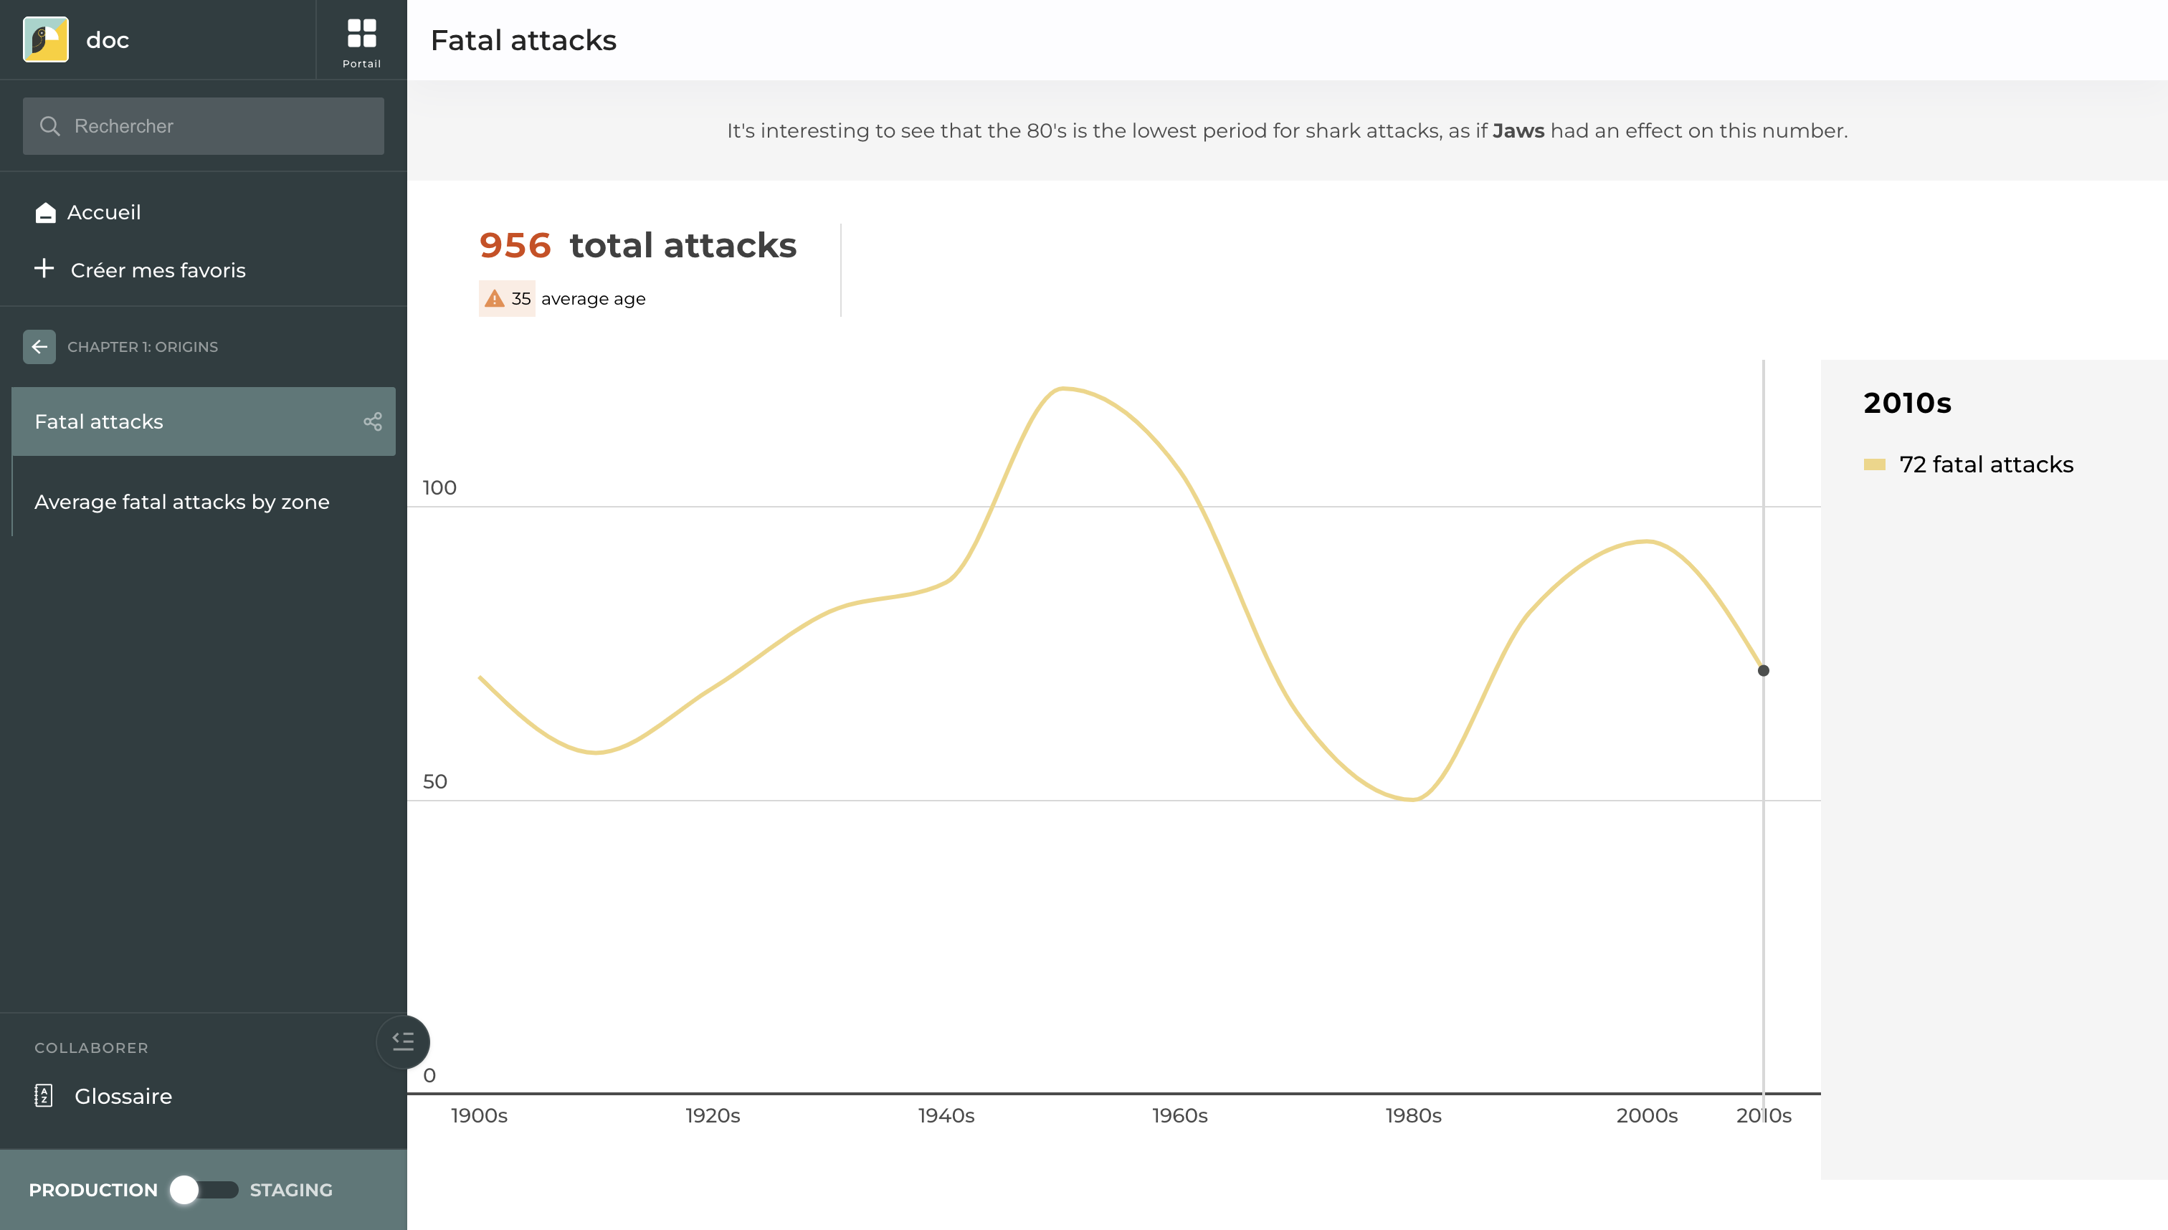Click the share icon on Fatal attacks

click(373, 421)
